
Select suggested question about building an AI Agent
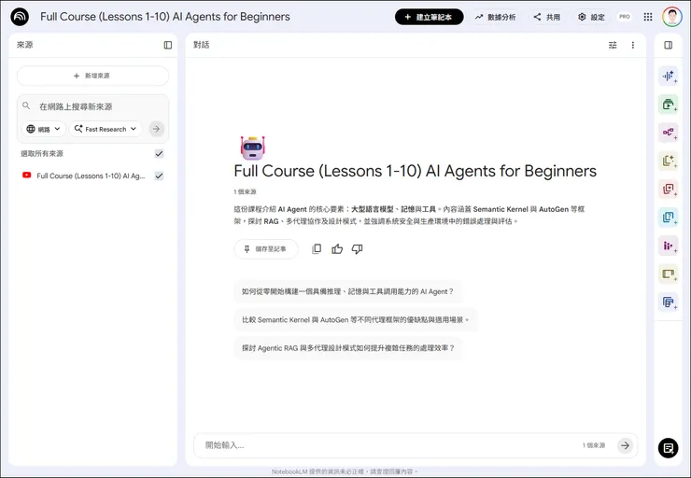click(x=347, y=291)
